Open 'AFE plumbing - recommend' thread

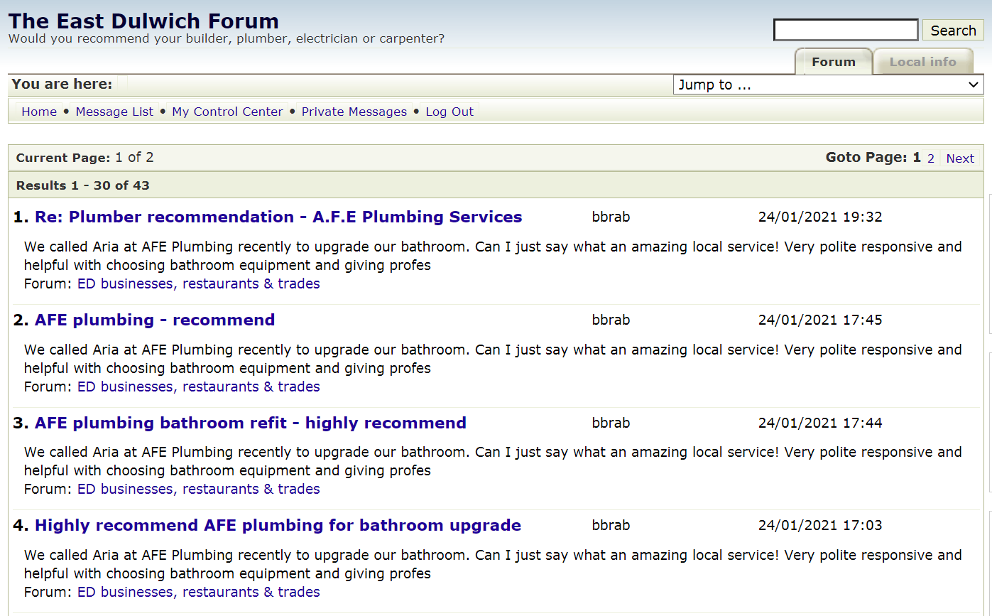(x=155, y=320)
